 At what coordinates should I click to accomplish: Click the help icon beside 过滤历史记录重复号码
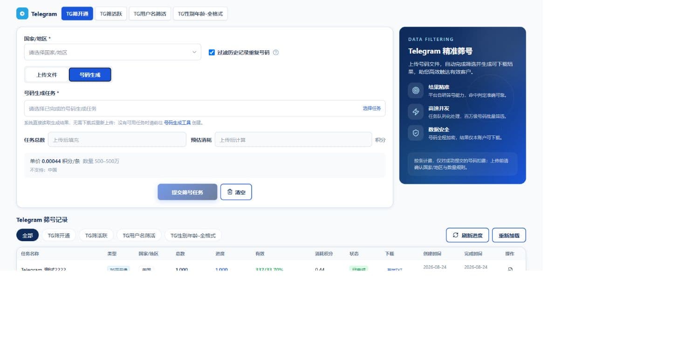(276, 53)
